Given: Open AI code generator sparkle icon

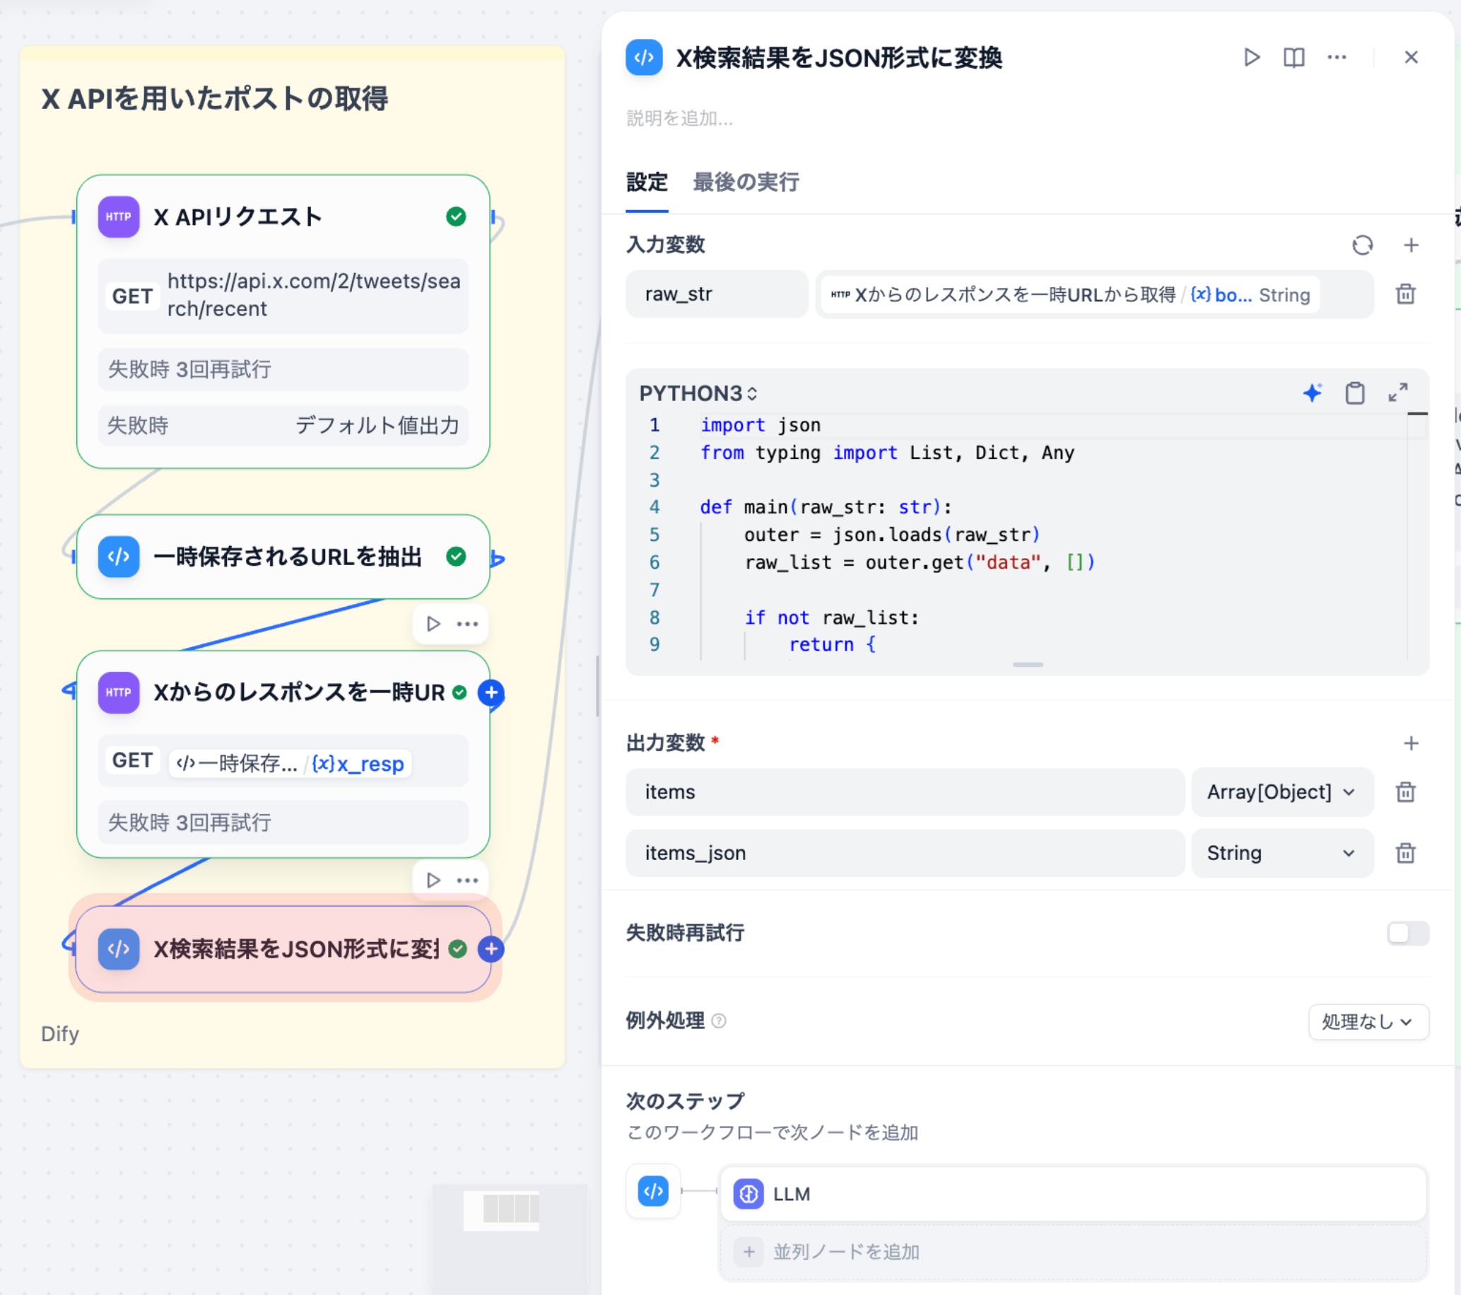Looking at the screenshot, I should coord(1313,393).
